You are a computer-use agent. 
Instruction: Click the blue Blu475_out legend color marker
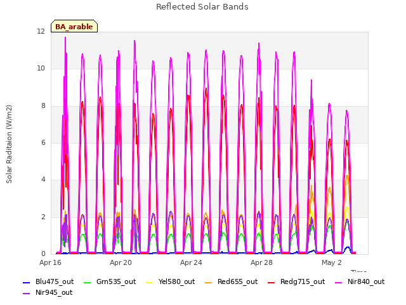pyautogui.click(x=27, y=282)
